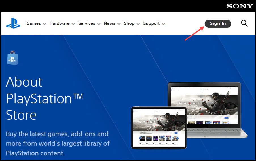Open the search magnifier icon
Image resolution: width=256 pixels, height=161 pixels.
[244, 23]
